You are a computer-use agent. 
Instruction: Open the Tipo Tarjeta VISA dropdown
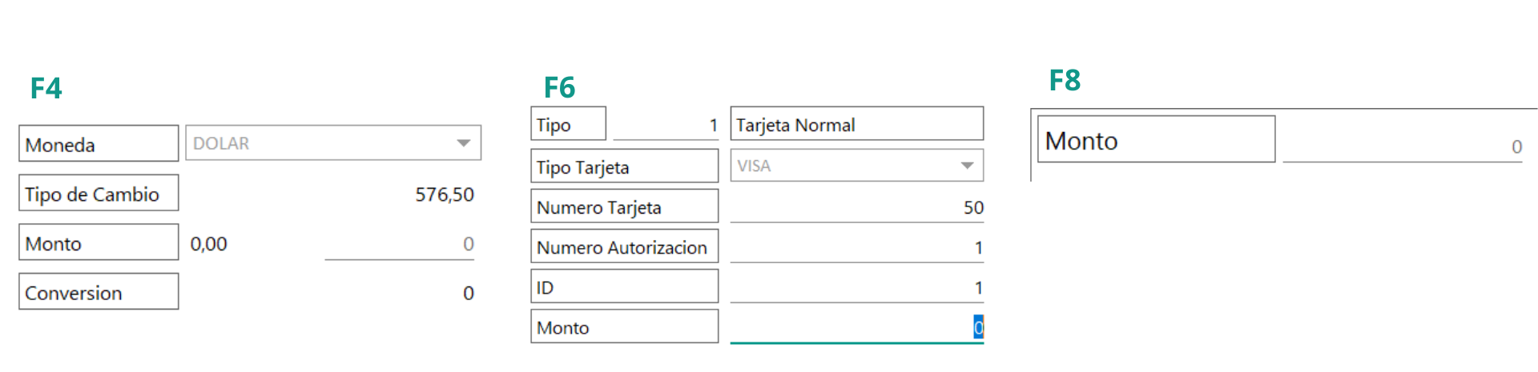tap(841, 166)
